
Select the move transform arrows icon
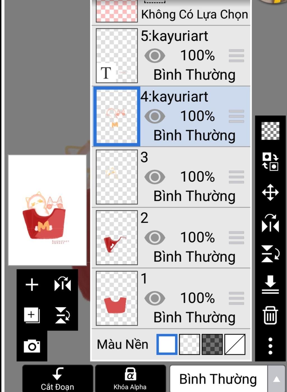[270, 192]
